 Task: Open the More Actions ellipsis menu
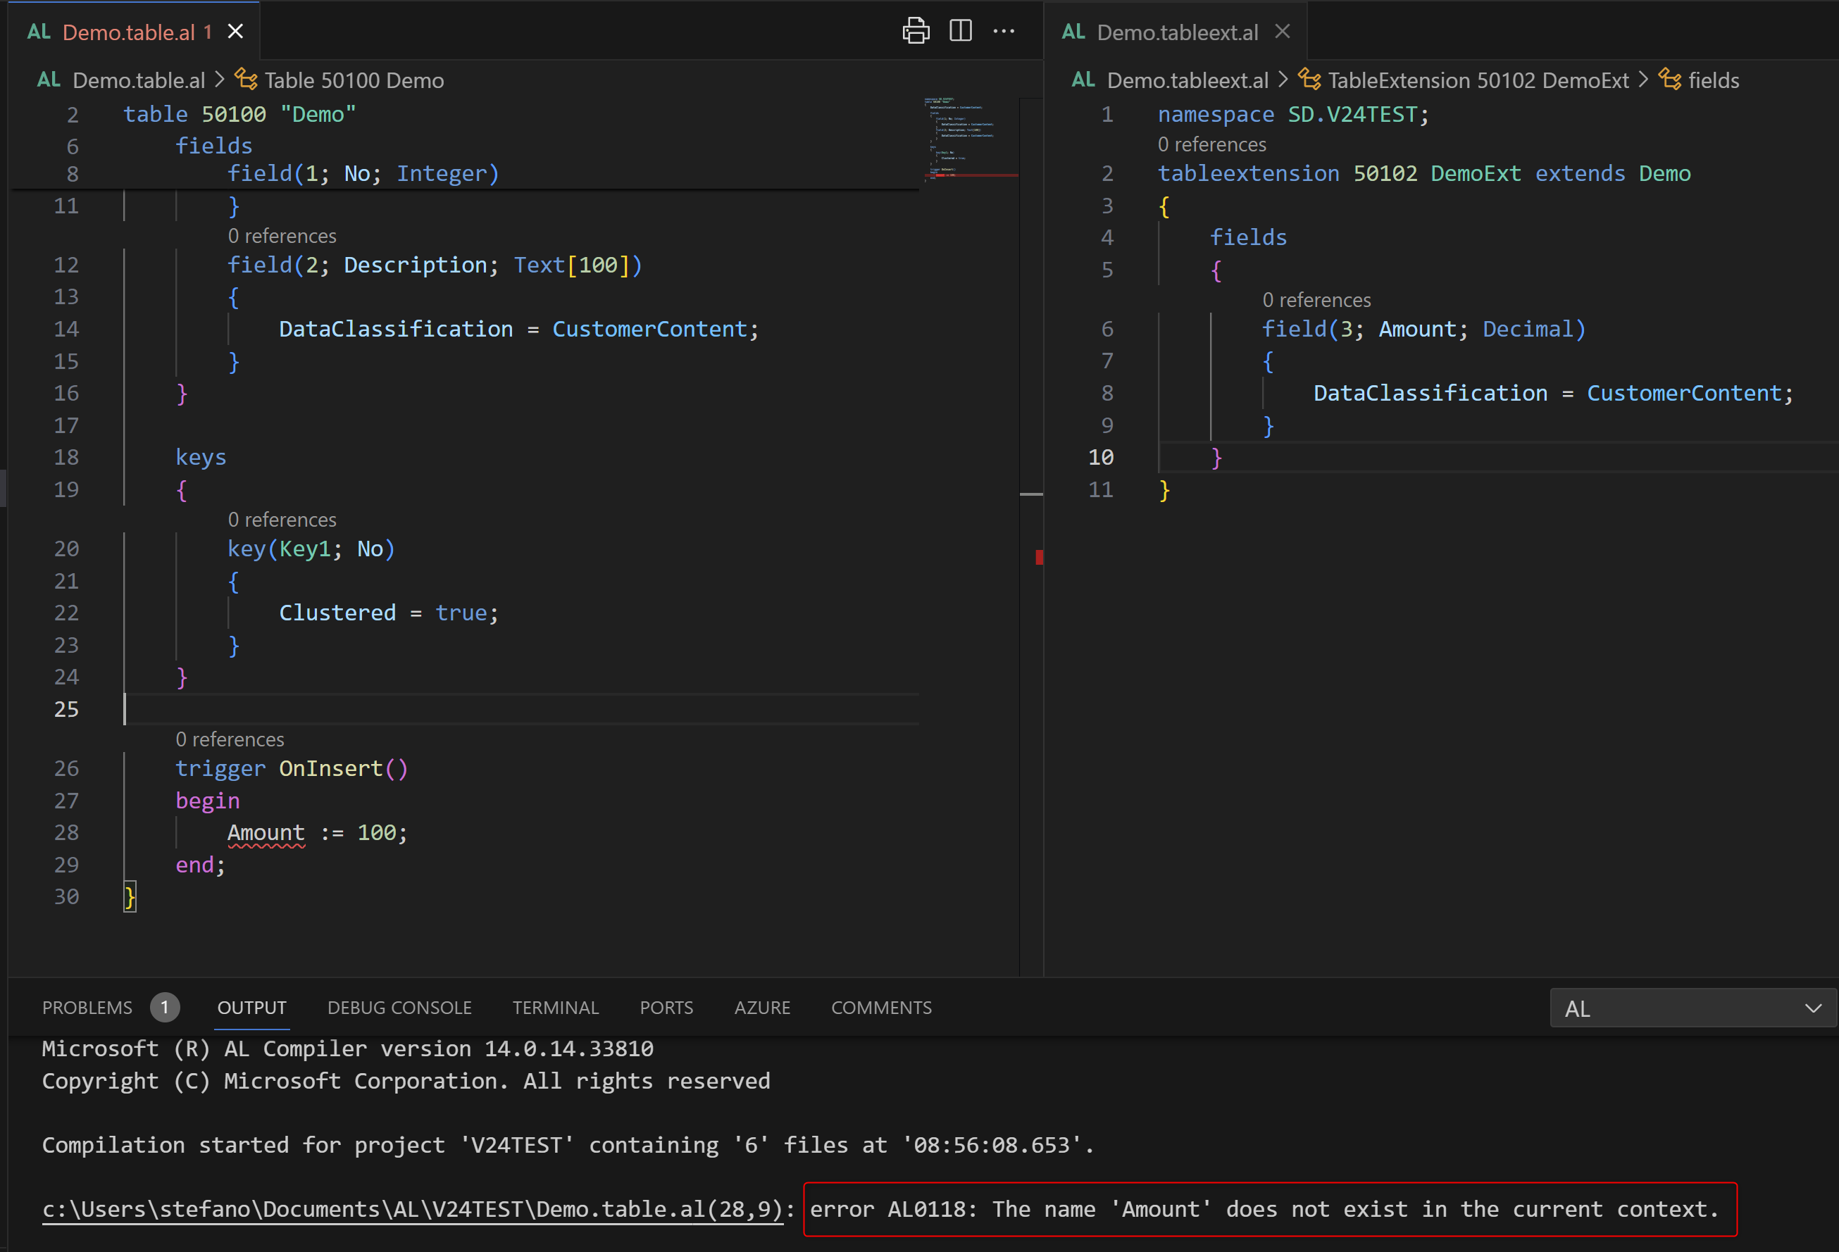(1004, 31)
